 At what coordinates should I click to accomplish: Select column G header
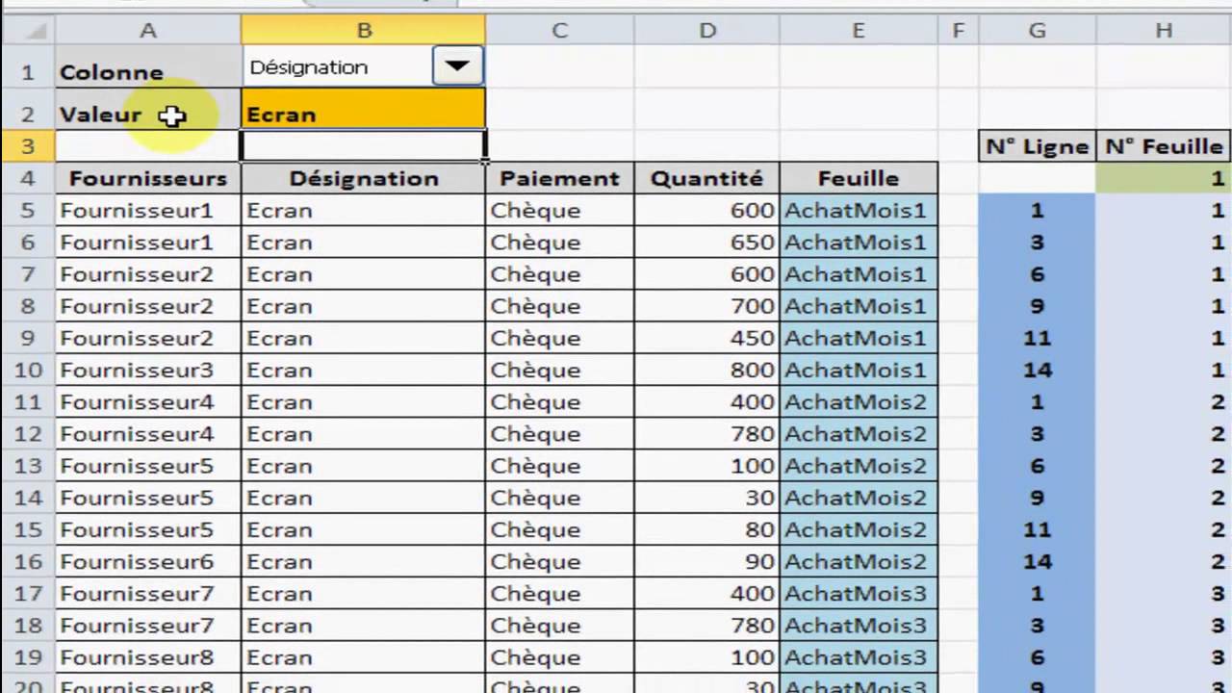click(1037, 31)
